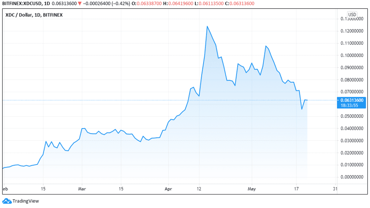
Task: Select the Mar label on time axis
Action: point(82,189)
